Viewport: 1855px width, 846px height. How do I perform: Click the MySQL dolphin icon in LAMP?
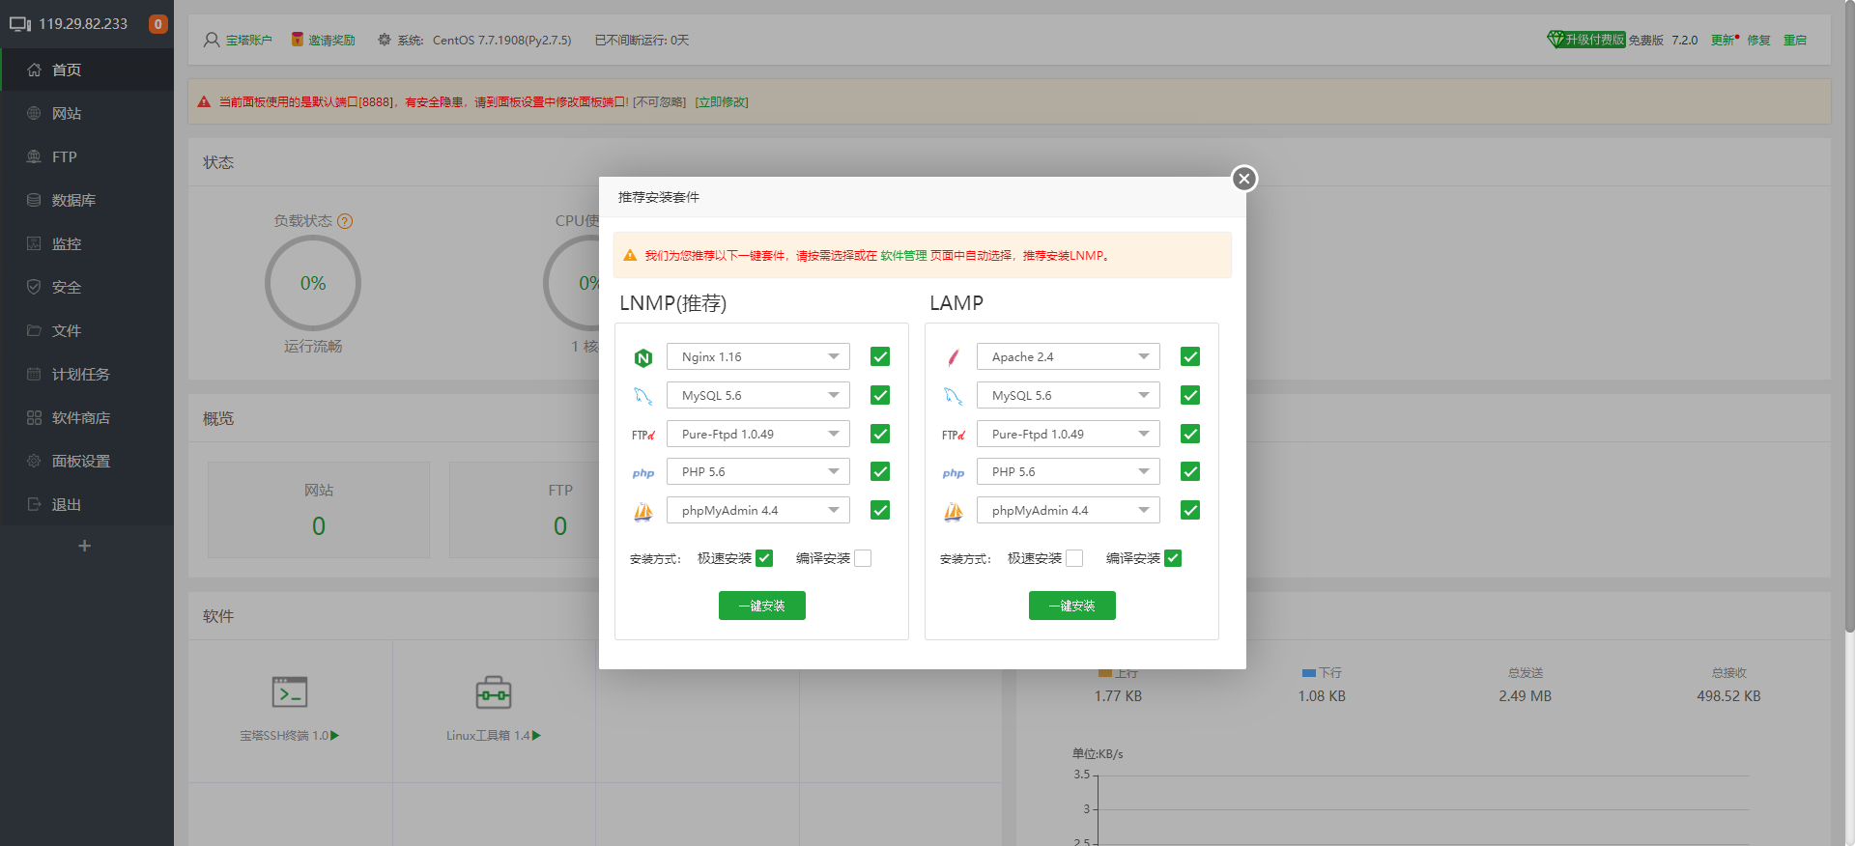(x=954, y=396)
